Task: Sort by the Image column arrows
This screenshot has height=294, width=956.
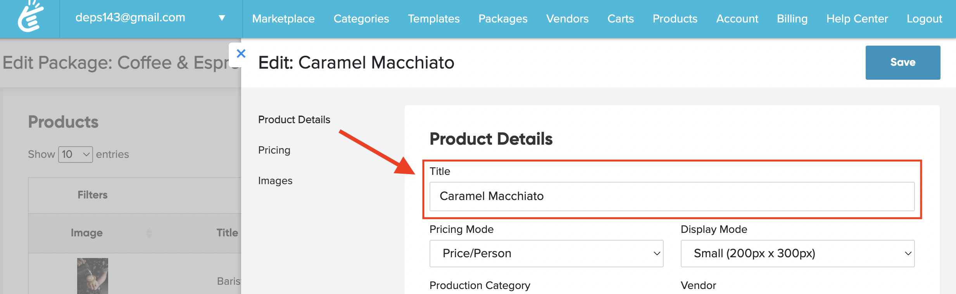Action: pos(149,233)
